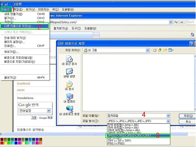Go back in Save As dialog
The height and width of the screenshot is (147, 196).
155,50
